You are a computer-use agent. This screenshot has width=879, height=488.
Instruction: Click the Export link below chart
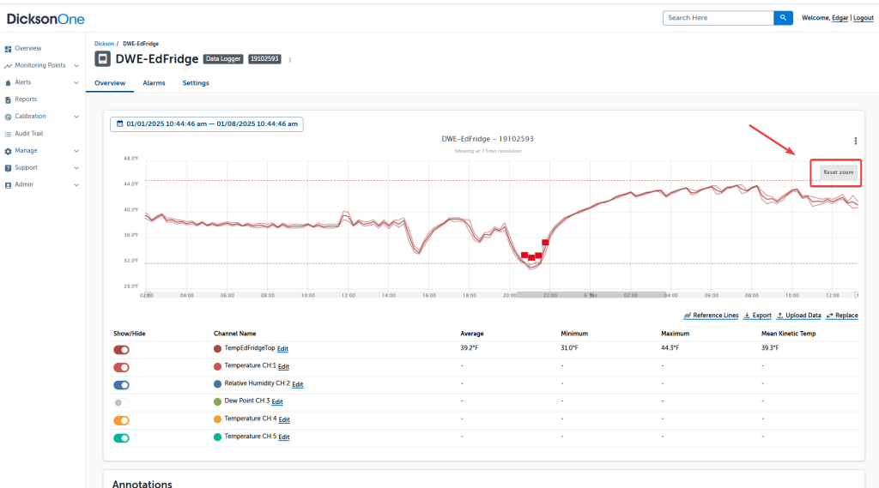click(x=757, y=316)
